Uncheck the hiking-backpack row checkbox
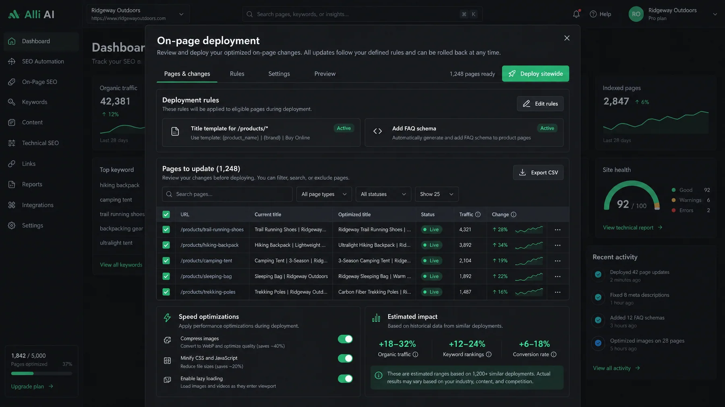The height and width of the screenshot is (407, 725). pyautogui.click(x=166, y=245)
